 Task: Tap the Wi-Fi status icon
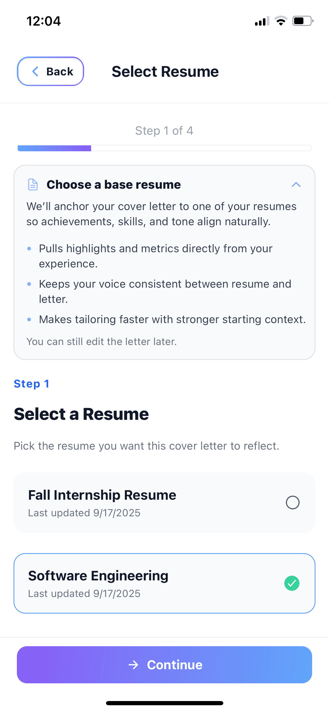tap(281, 21)
